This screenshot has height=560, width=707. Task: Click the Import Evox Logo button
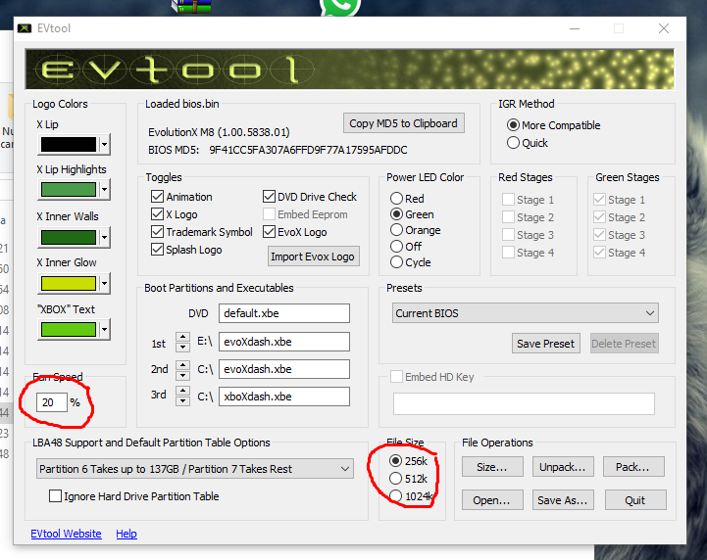coord(314,257)
